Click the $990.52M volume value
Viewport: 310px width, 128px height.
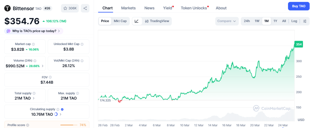click(15, 66)
